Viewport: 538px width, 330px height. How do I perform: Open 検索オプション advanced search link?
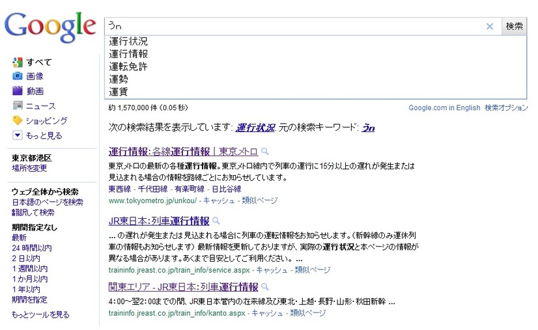tap(506, 107)
